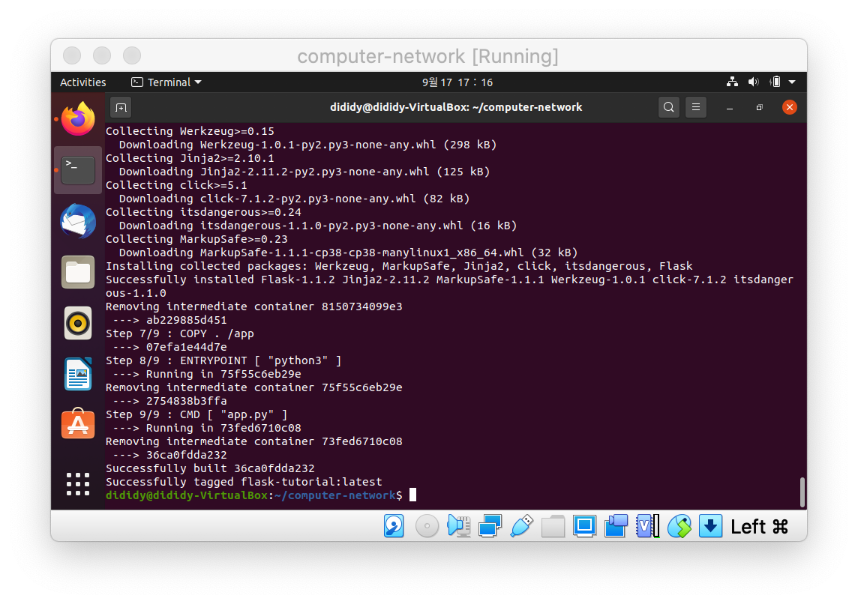Open Thunderbird mail from the dock

click(78, 221)
